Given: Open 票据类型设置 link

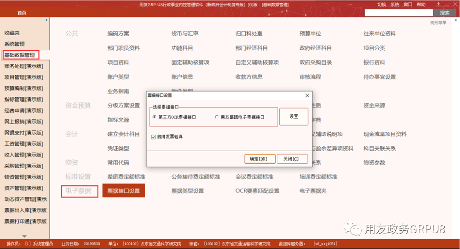Looking at the screenshot, I should tap(187, 191).
